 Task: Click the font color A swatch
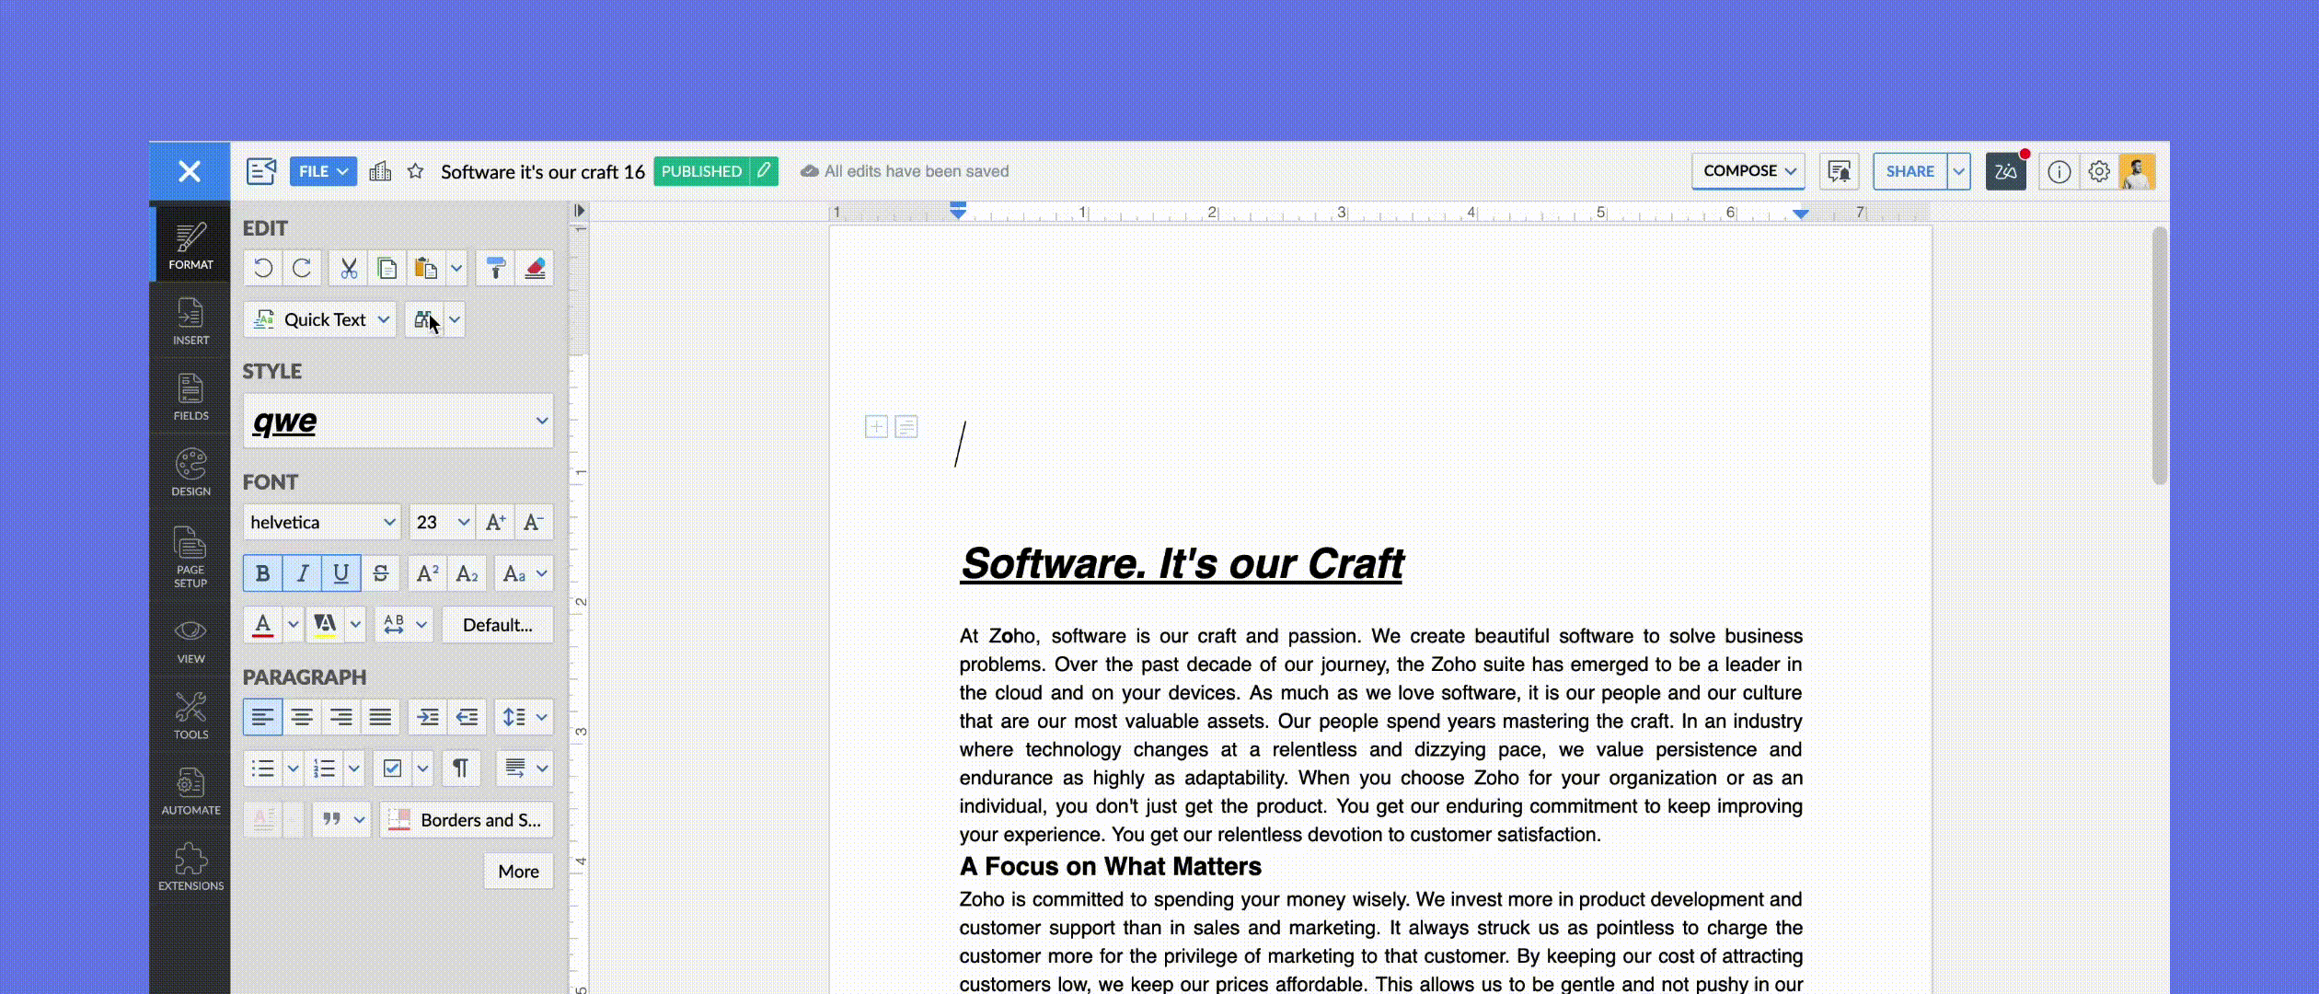tap(262, 625)
